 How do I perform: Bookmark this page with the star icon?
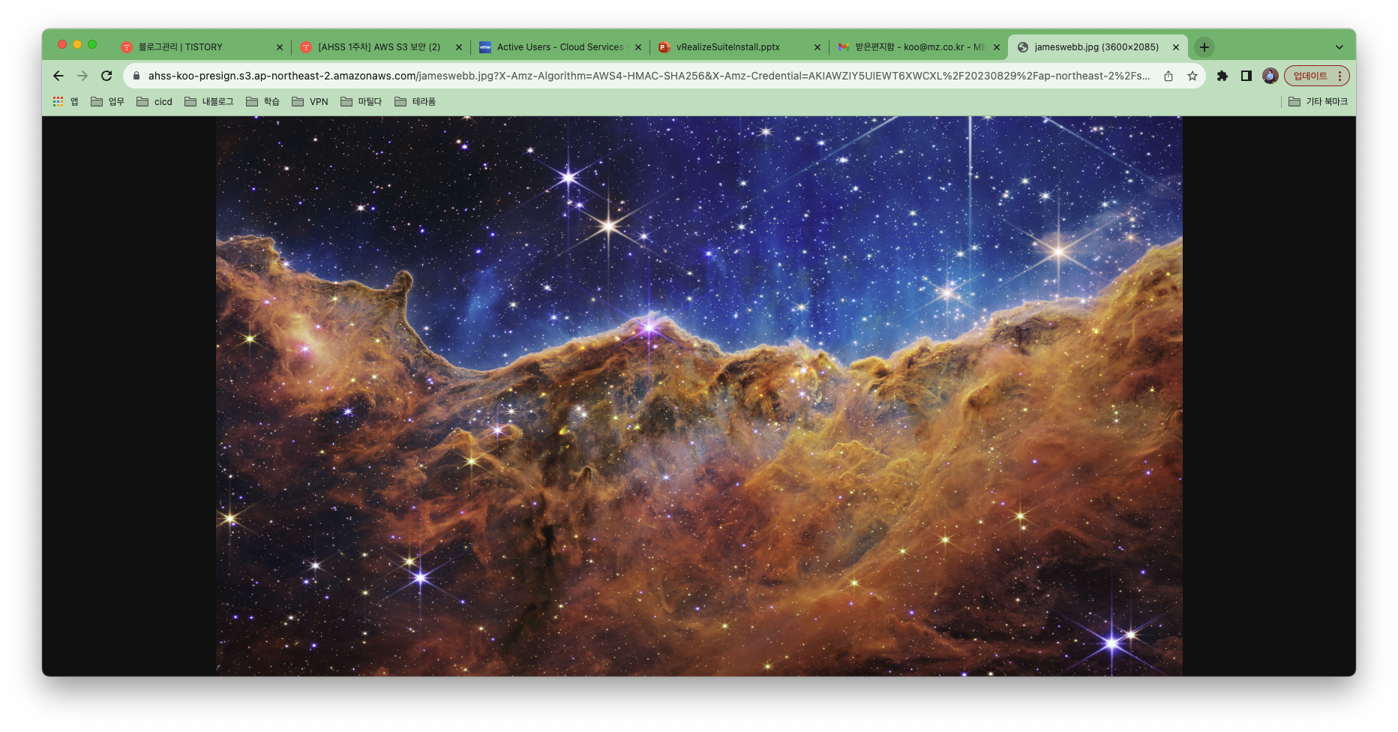tap(1192, 76)
